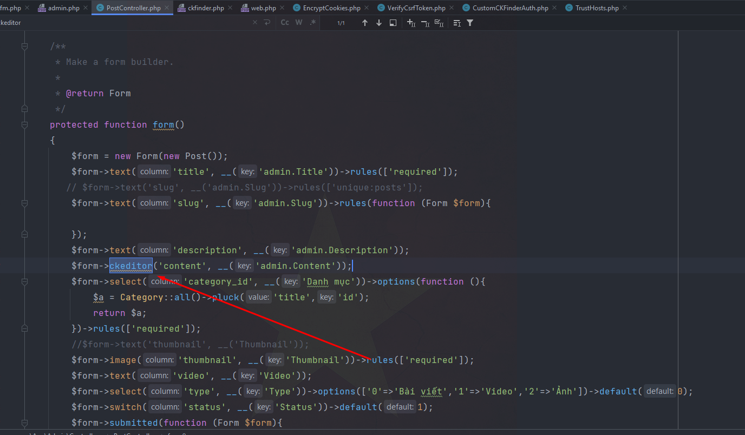This screenshot has width=745, height=435.
Task: Toggle Match Case (Cc) in find bar
Action: [x=285, y=23]
